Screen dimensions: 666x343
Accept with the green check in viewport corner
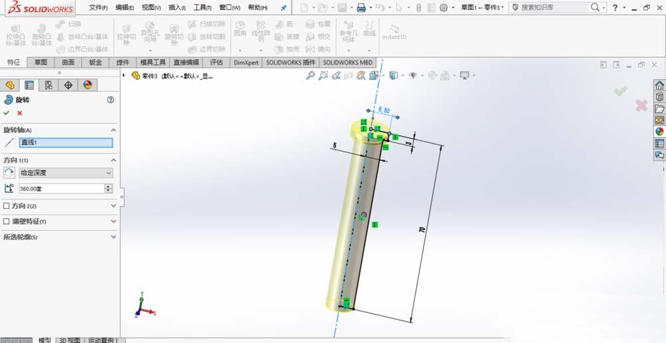point(621,90)
